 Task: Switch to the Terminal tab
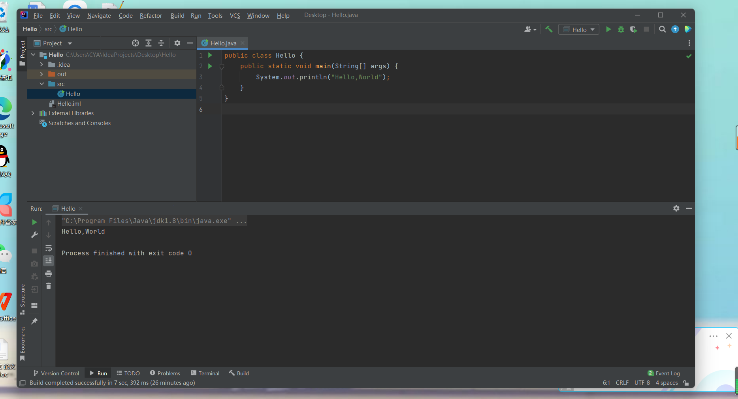205,373
